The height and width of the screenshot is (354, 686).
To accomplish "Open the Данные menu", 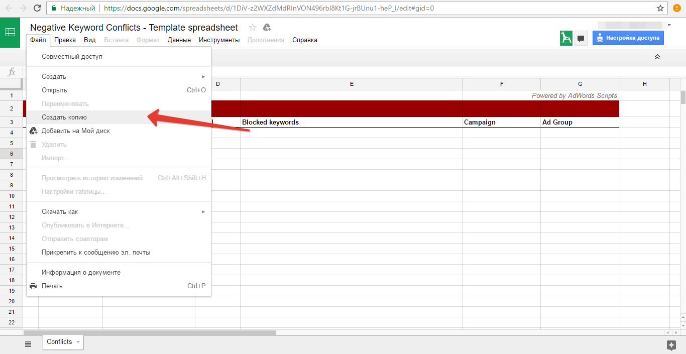I will [179, 40].
